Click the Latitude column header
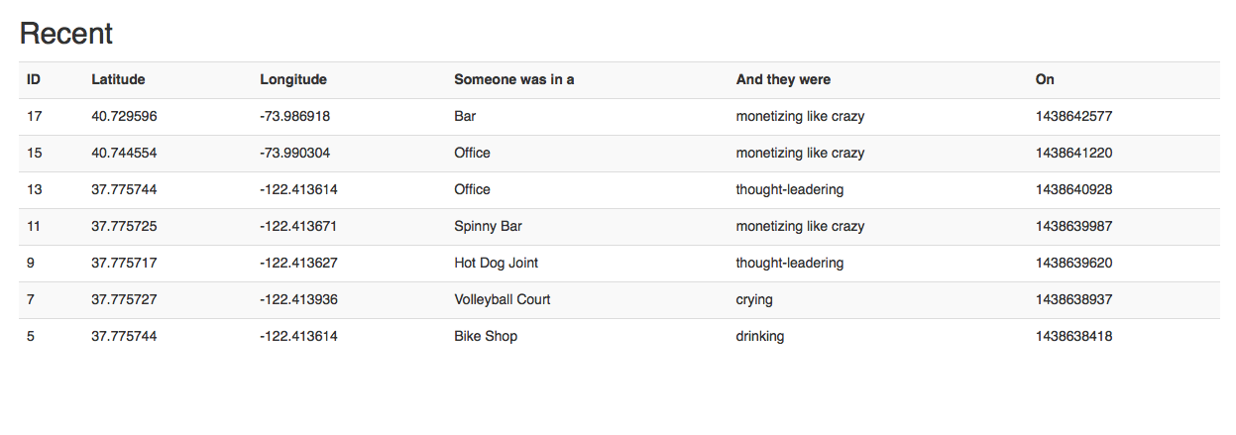The width and height of the screenshot is (1236, 435). 118,79
